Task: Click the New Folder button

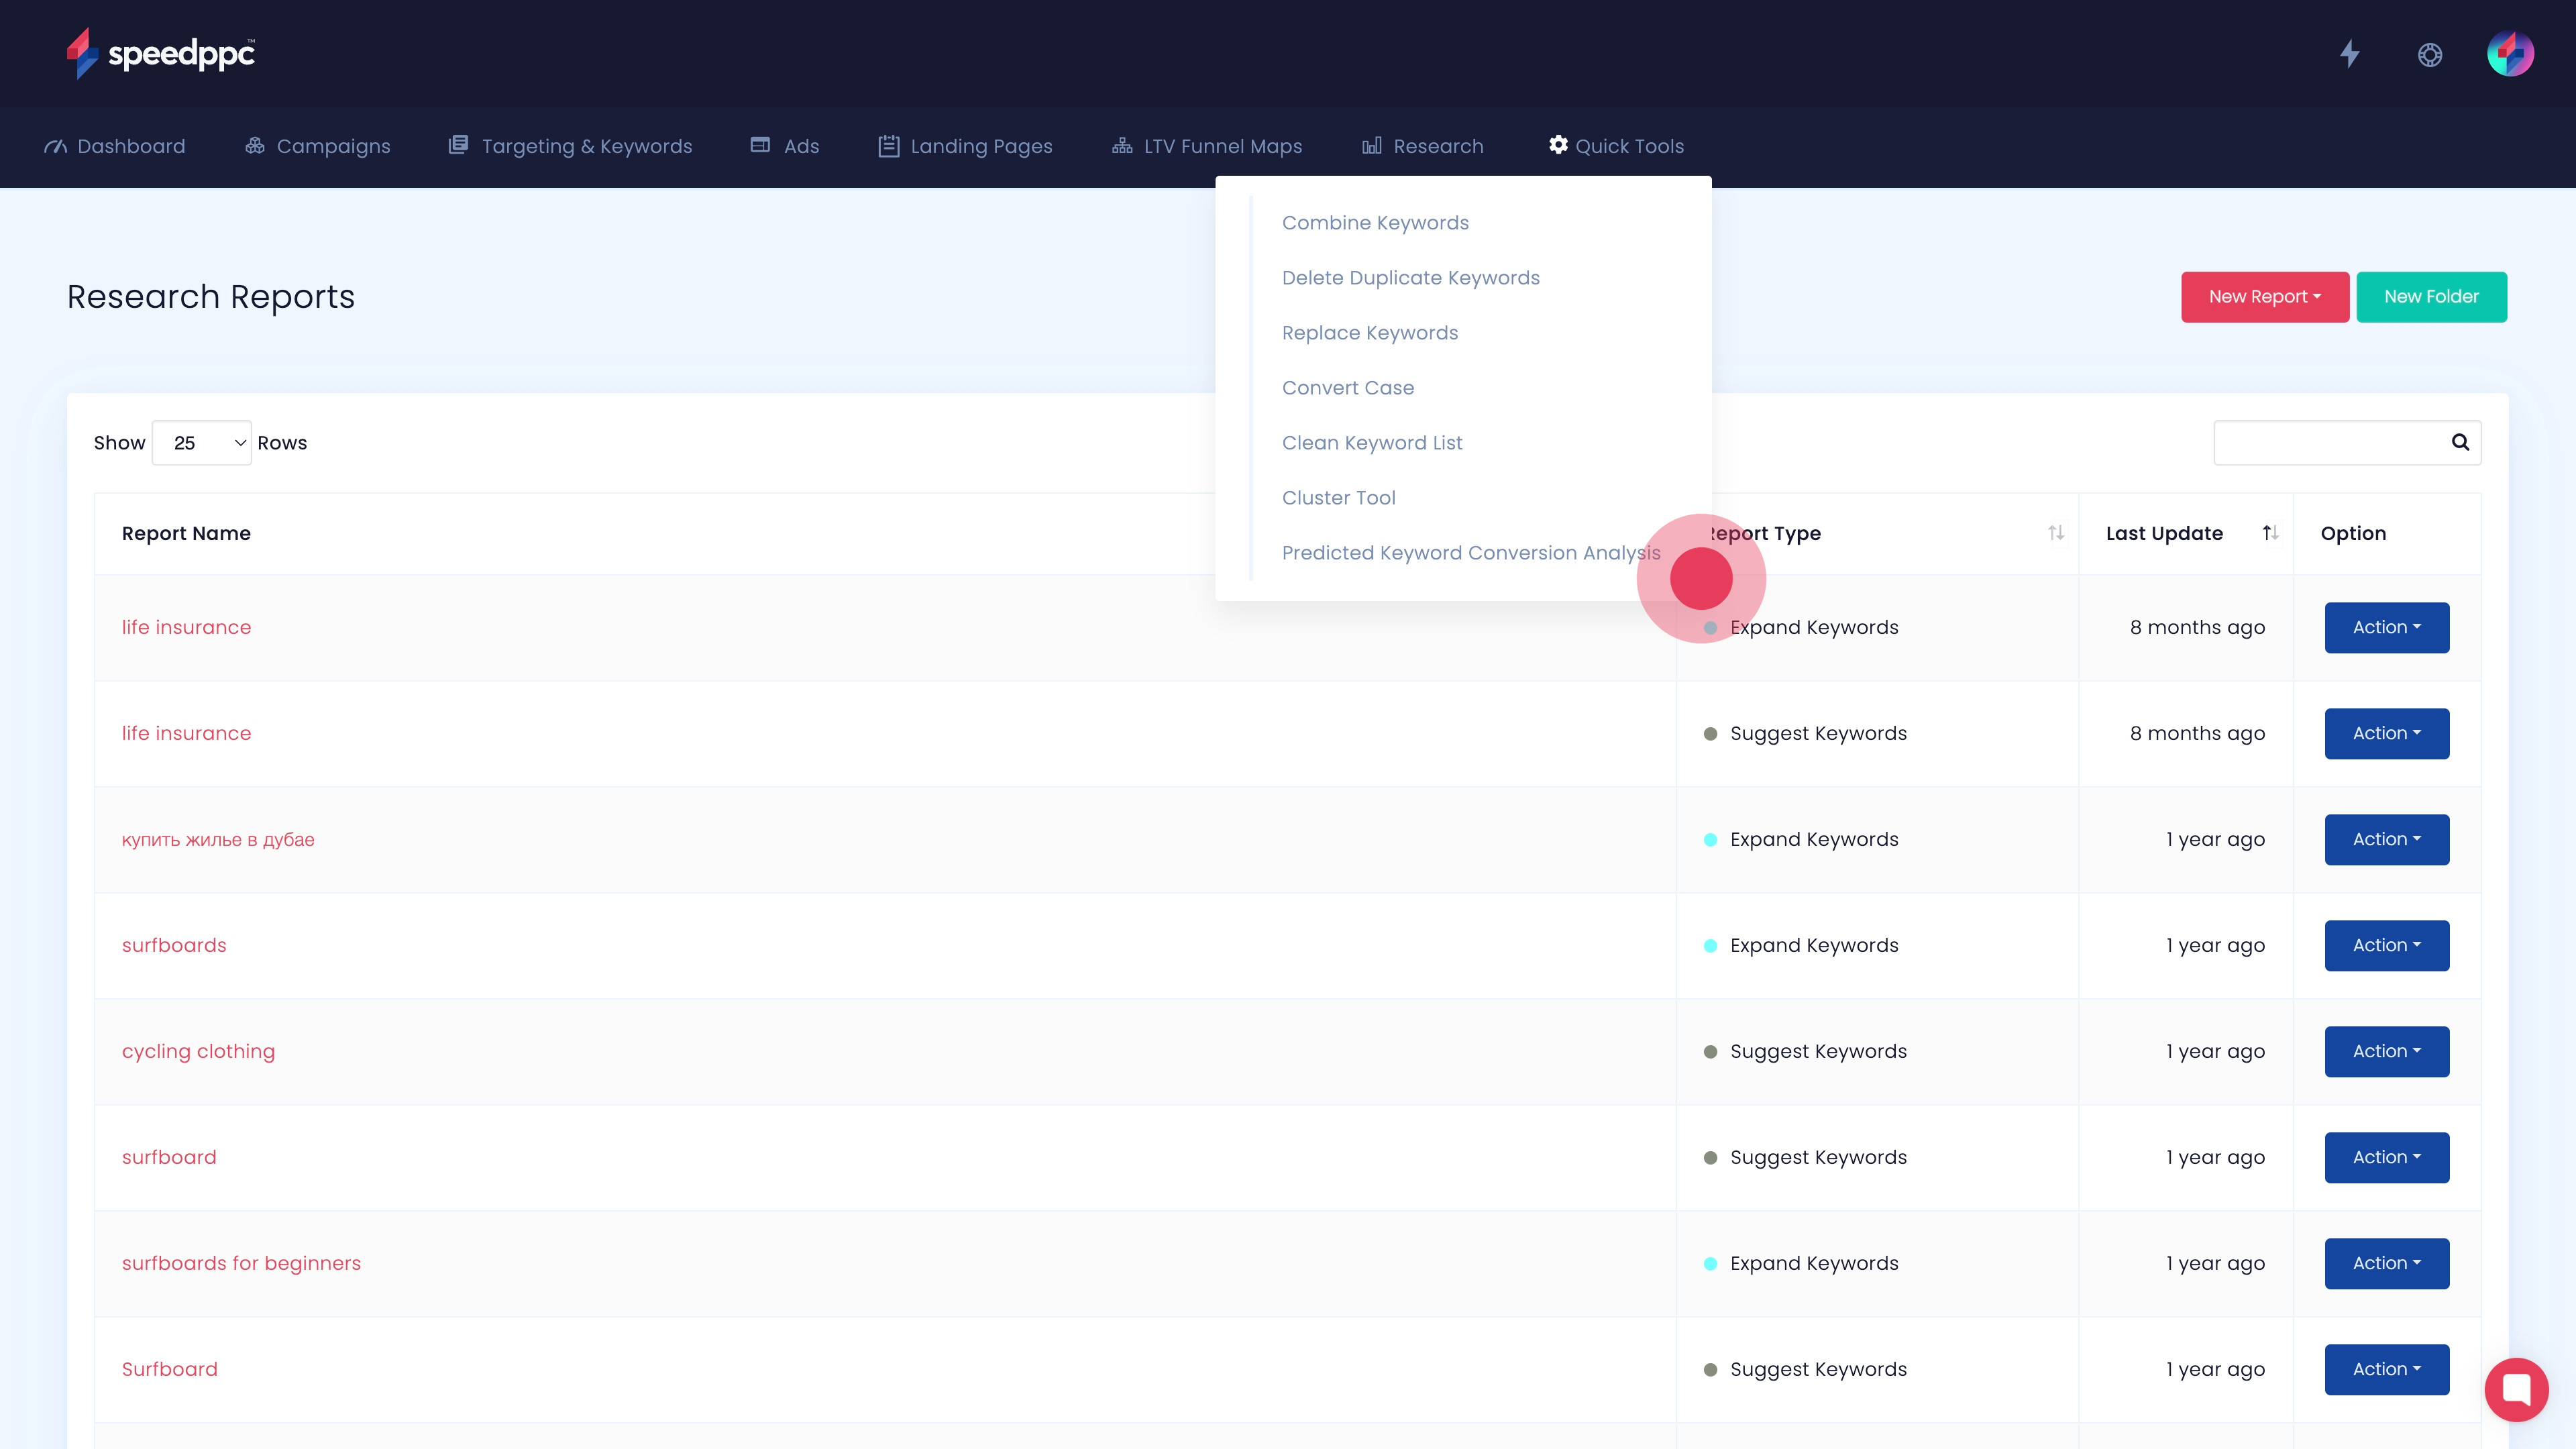Action: (x=2431, y=297)
